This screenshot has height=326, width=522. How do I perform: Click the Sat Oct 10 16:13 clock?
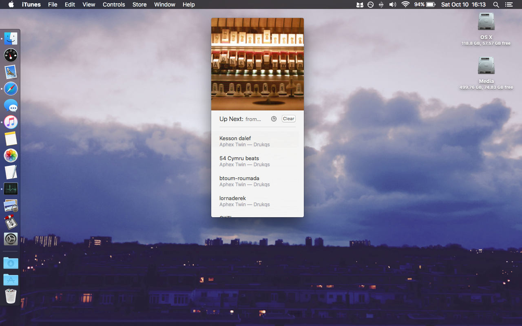tap(463, 4)
